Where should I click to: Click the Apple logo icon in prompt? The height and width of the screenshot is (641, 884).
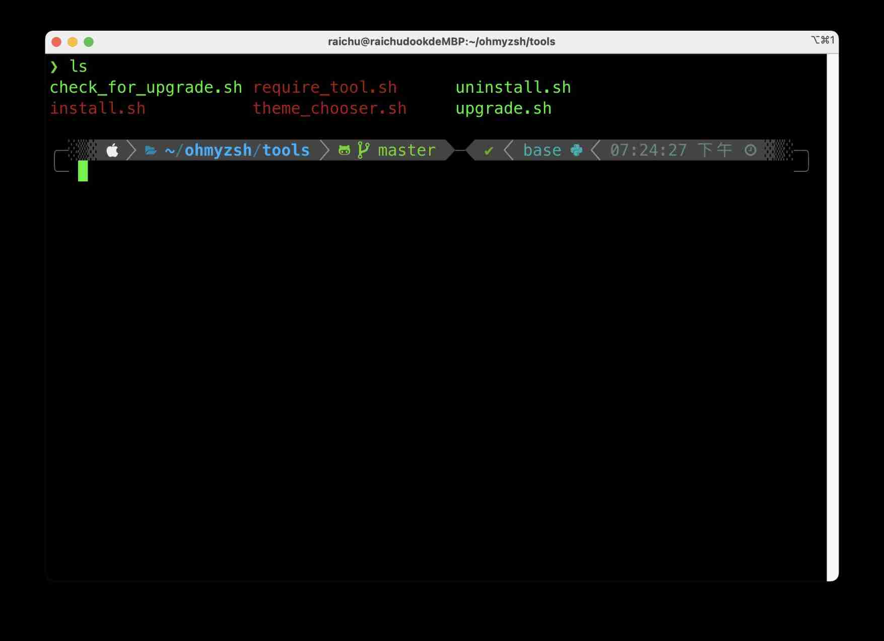[x=112, y=150]
